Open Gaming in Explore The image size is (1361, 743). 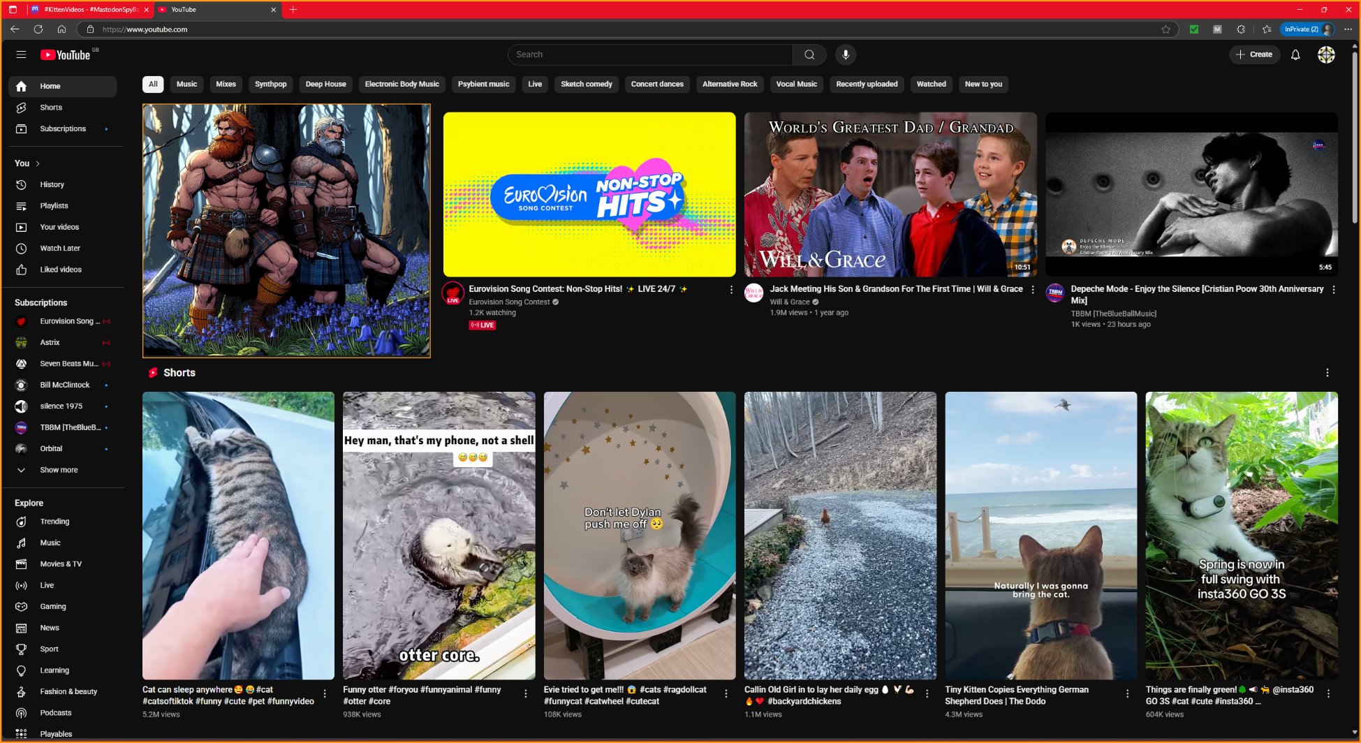(x=62, y=607)
